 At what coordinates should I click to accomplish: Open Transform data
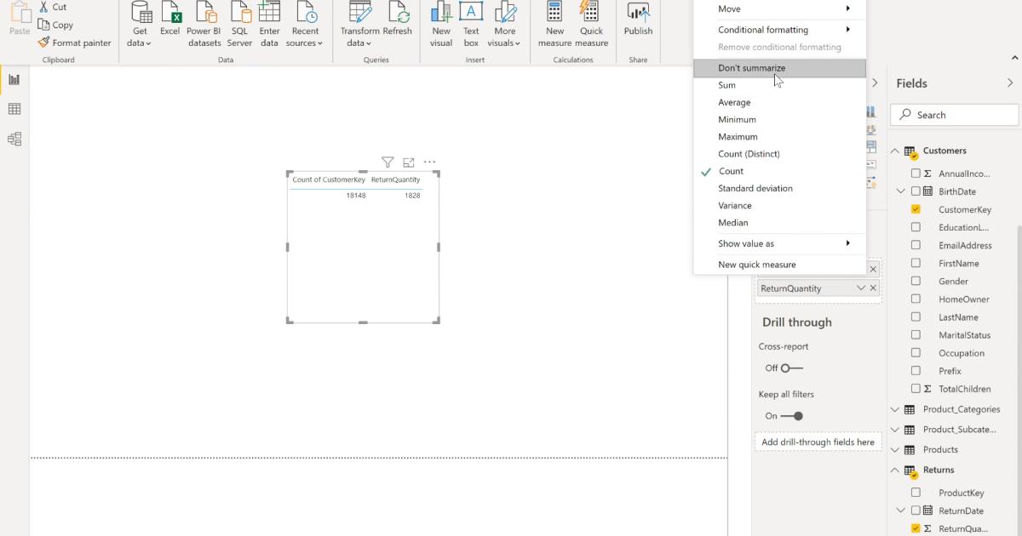[359, 24]
